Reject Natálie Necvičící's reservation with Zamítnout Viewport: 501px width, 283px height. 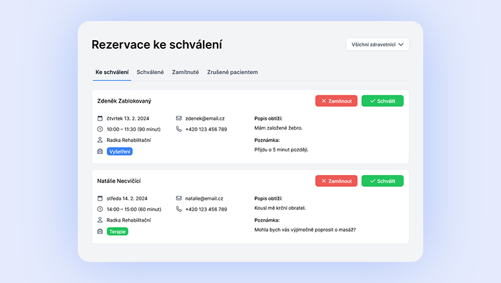pos(336,181)
